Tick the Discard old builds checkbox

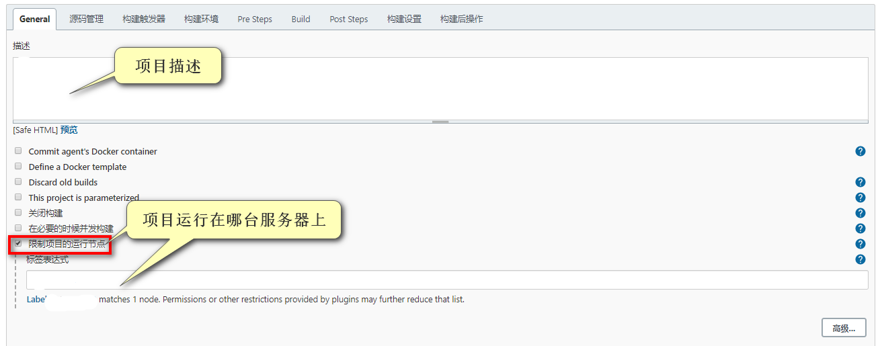18,182
